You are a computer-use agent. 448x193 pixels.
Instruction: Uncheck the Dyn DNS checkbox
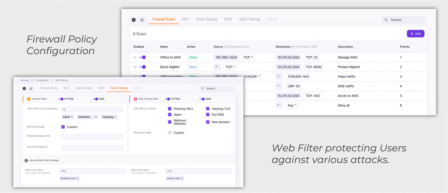point(208,114)
